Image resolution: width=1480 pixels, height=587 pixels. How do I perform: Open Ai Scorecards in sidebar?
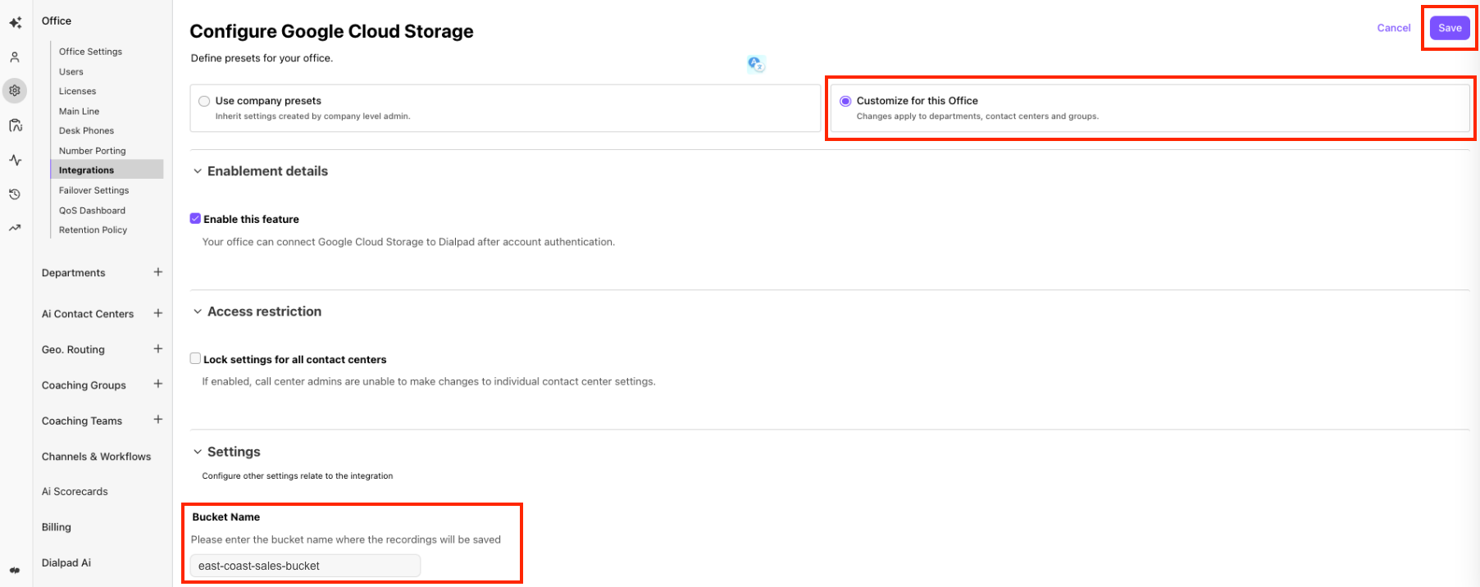[x=75, y=492]
